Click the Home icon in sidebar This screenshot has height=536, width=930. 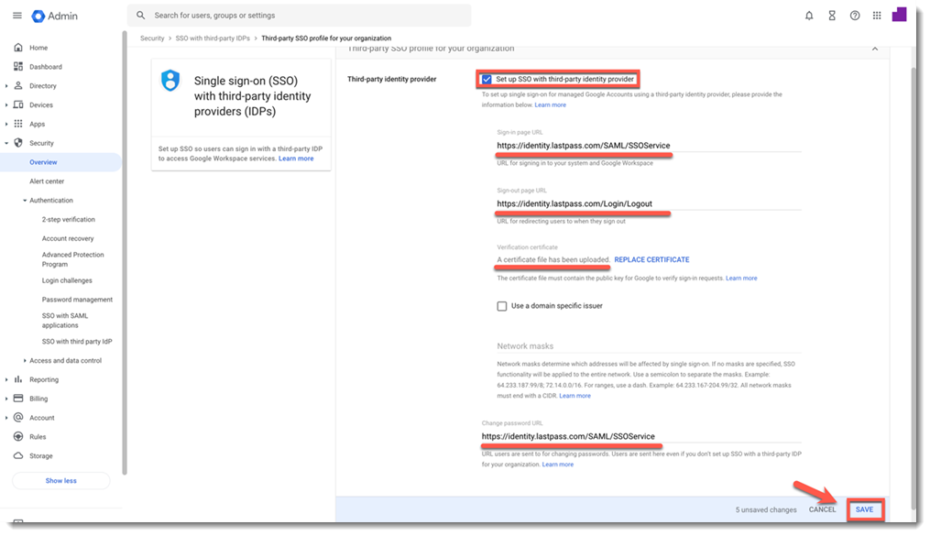(18, 48)
